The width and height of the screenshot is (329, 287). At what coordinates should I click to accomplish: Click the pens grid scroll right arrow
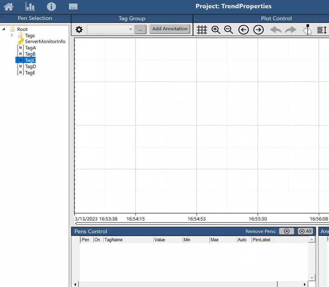coord(305,284)
